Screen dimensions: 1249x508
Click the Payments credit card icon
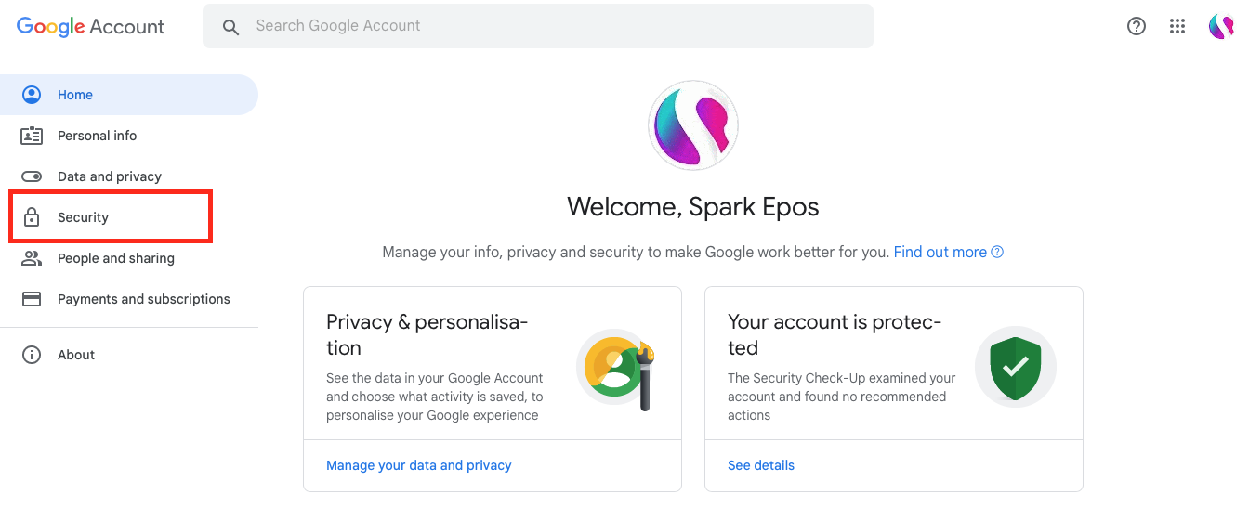(32, 299)
